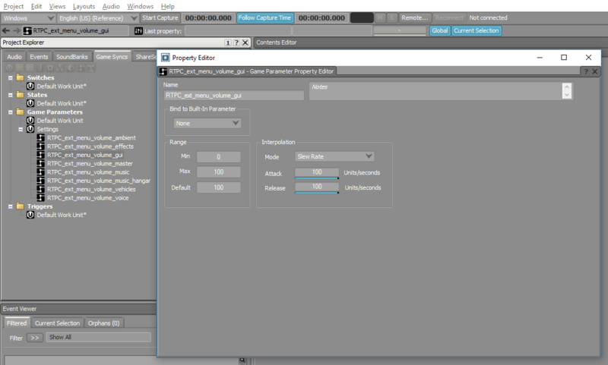The width and height of the screenshot is (608, 365).
Task: Switch to the SoundBanks tab
Action: (72, 57)
